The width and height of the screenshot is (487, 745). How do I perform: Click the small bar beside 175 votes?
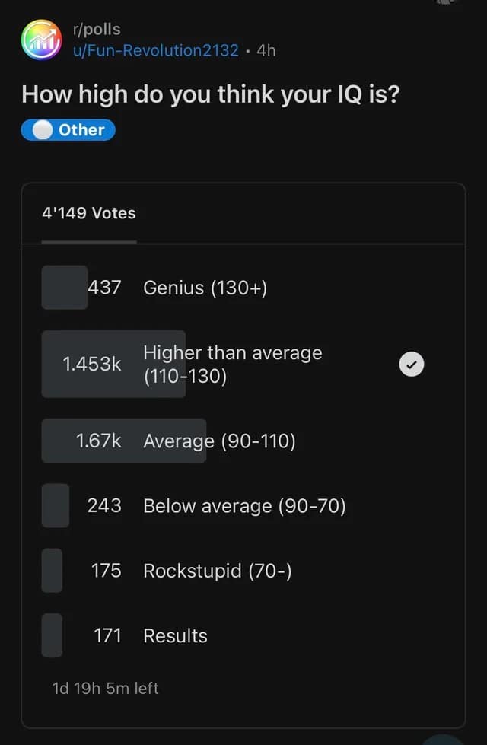pyautogui.click(x=52, y=570)
